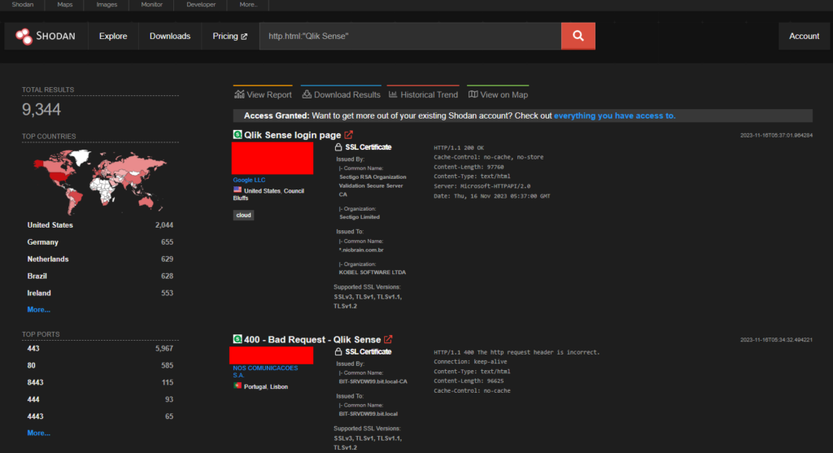
Task: Expand More... under Top Ports
Action: (39, 433)
